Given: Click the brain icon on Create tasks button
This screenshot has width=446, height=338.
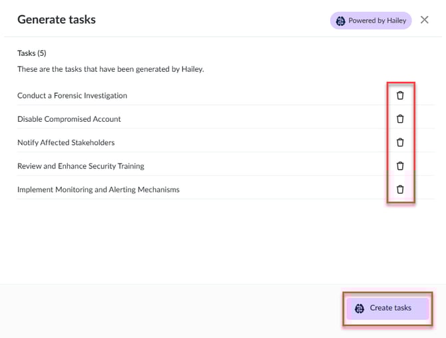Looking at the screenshot, I should (359, 308).
